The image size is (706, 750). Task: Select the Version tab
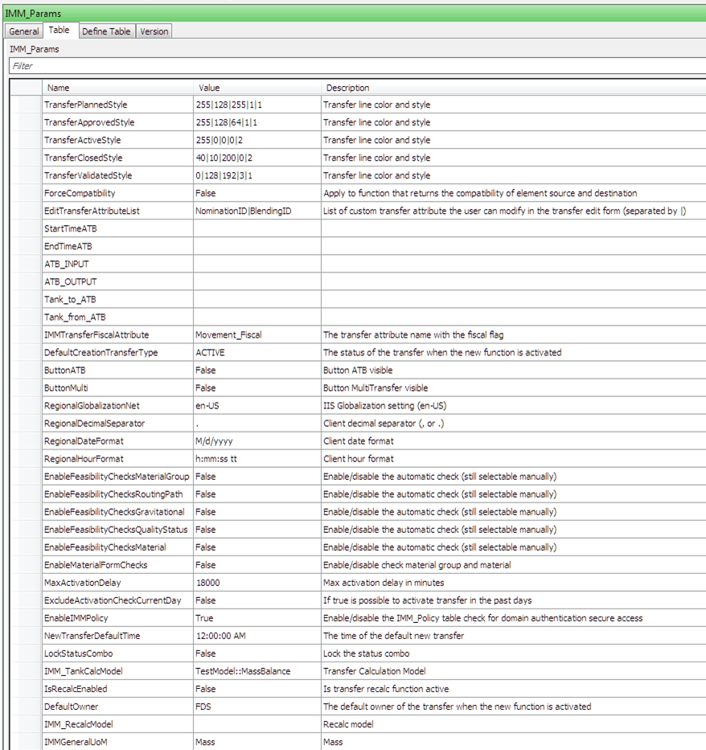pyautogui.click(x=154, y=31)
